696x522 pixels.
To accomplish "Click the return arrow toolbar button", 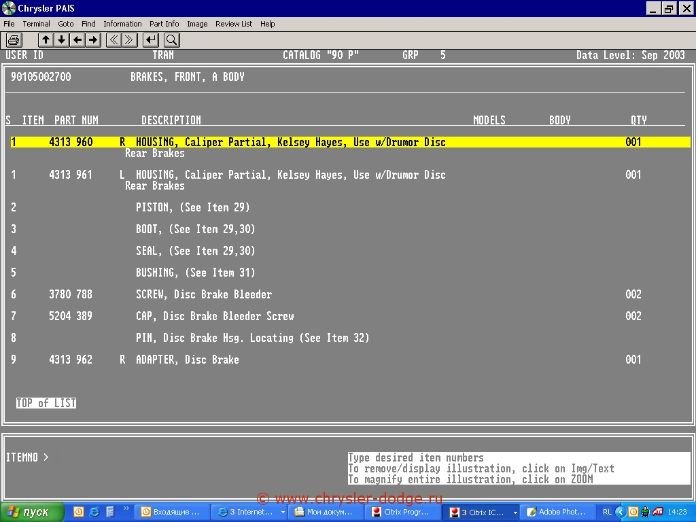I will (151, 40).
